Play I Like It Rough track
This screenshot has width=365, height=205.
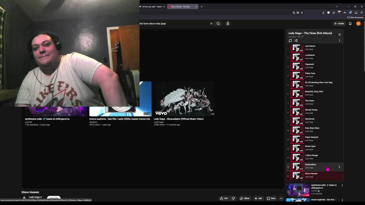(315, 157)
